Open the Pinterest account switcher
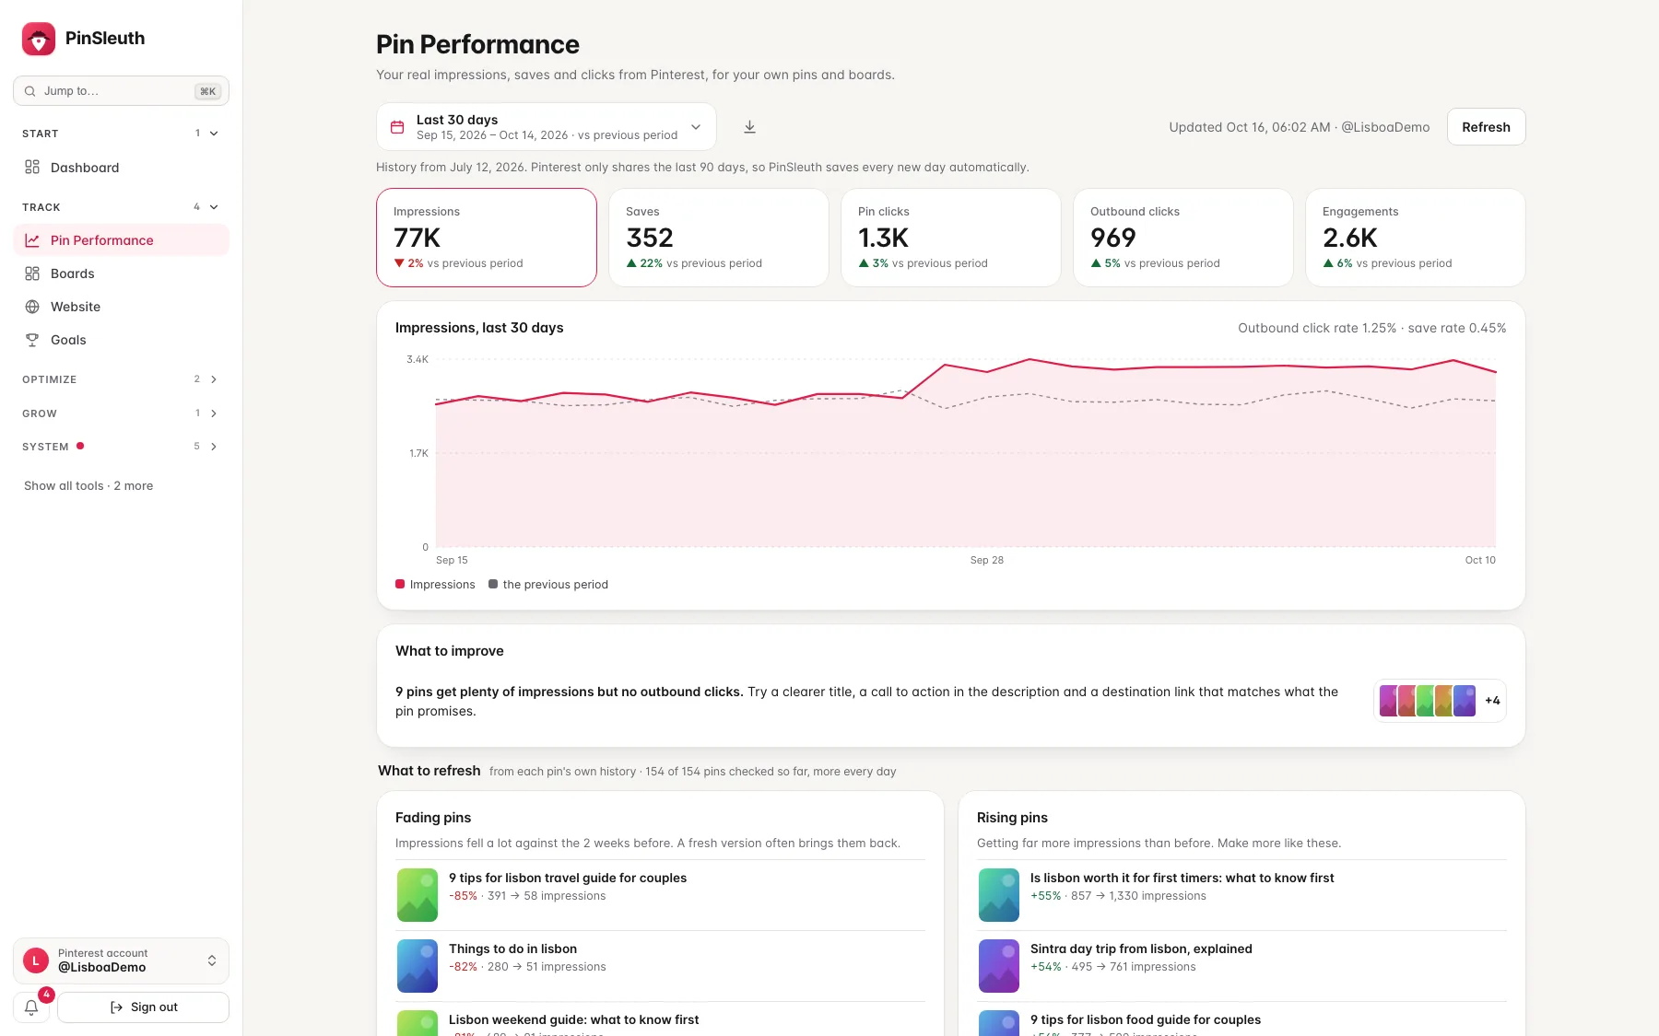Screen dimensions: 1659x1036 [x=121, y=960]
